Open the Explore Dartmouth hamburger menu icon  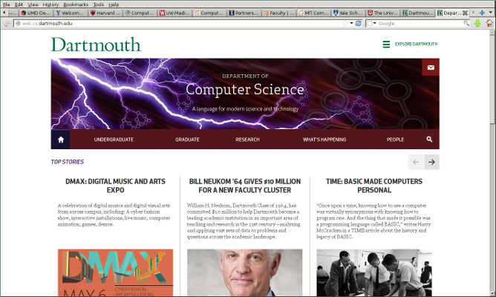tap(386, 45)
